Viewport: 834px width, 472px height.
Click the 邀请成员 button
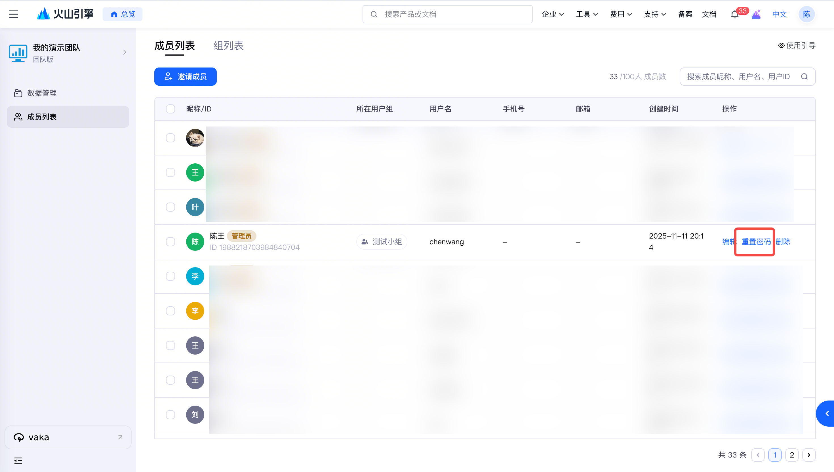[x=186, y=77]
